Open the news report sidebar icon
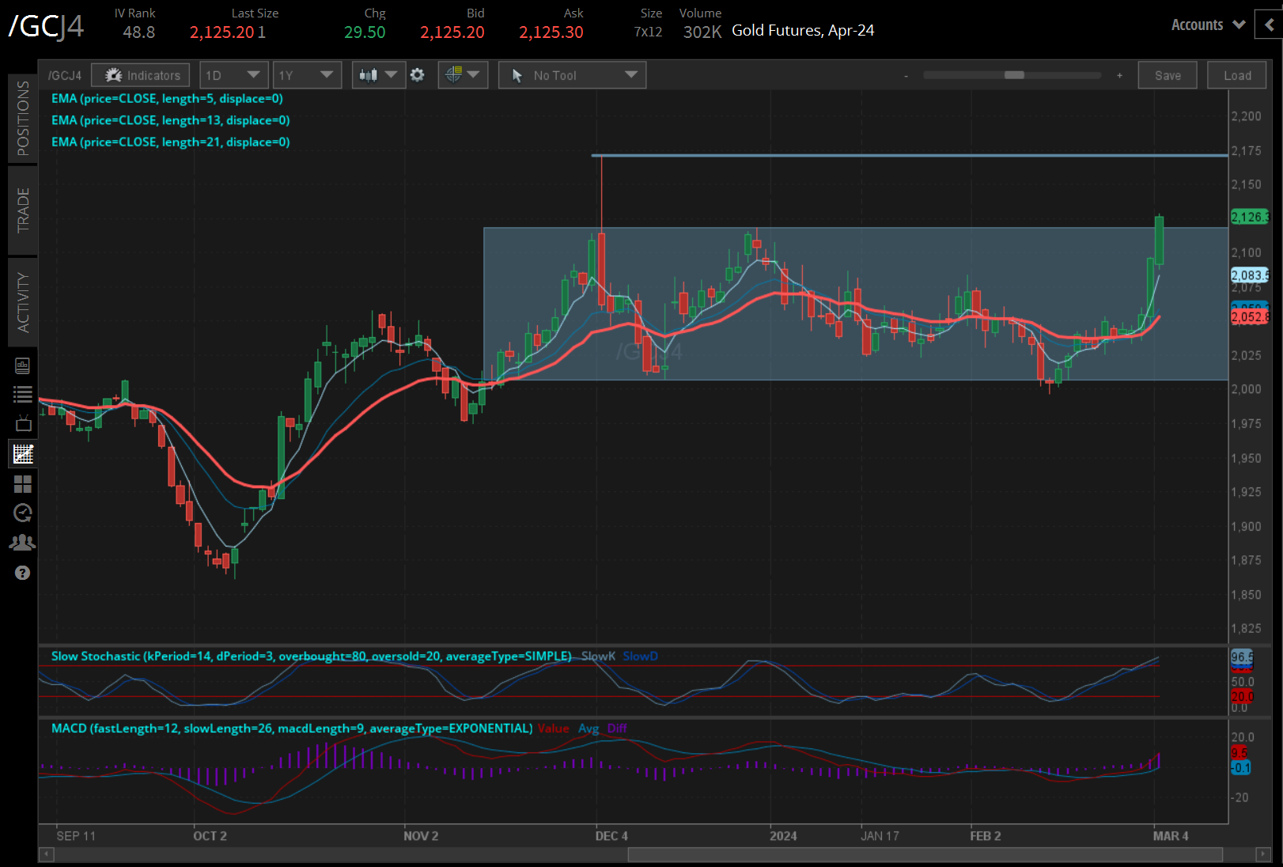This screenshot has width=1283, height=867. tap(23, 365)
